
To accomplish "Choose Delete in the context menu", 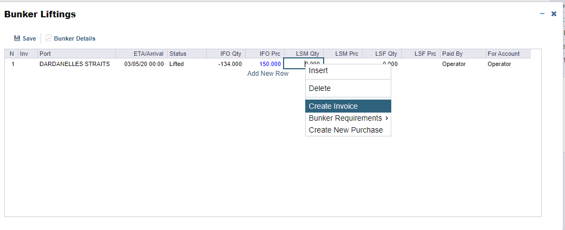I will click(319, 88).
